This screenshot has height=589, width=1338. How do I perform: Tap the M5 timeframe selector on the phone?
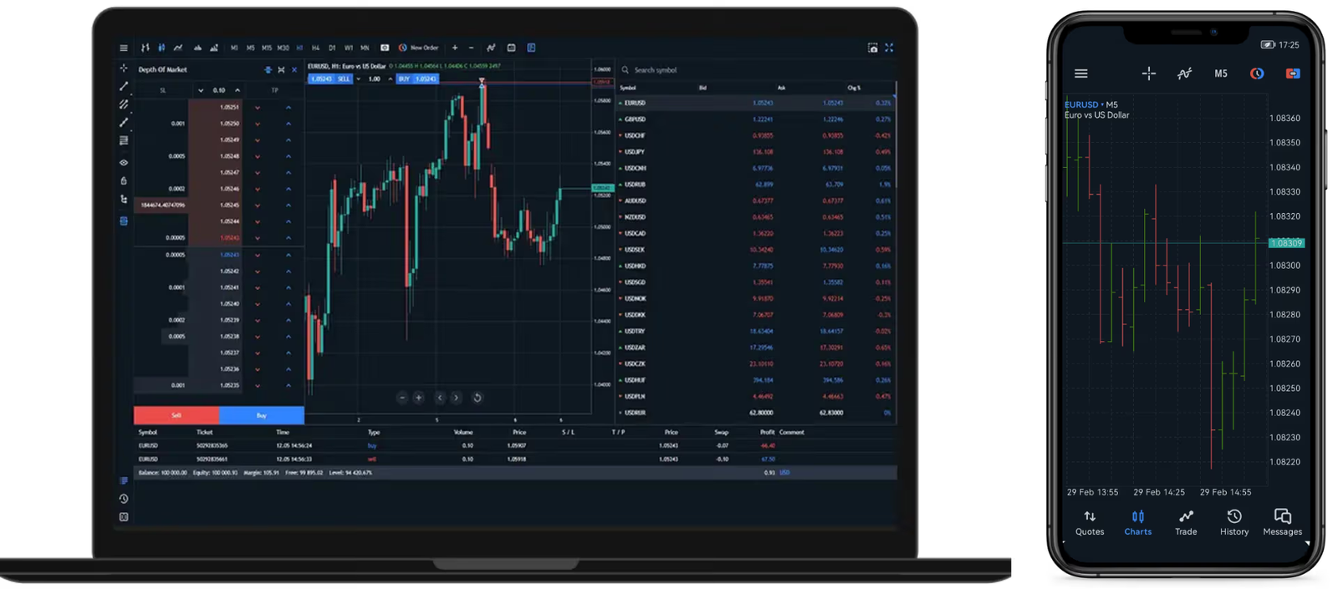pos(1221,74)
